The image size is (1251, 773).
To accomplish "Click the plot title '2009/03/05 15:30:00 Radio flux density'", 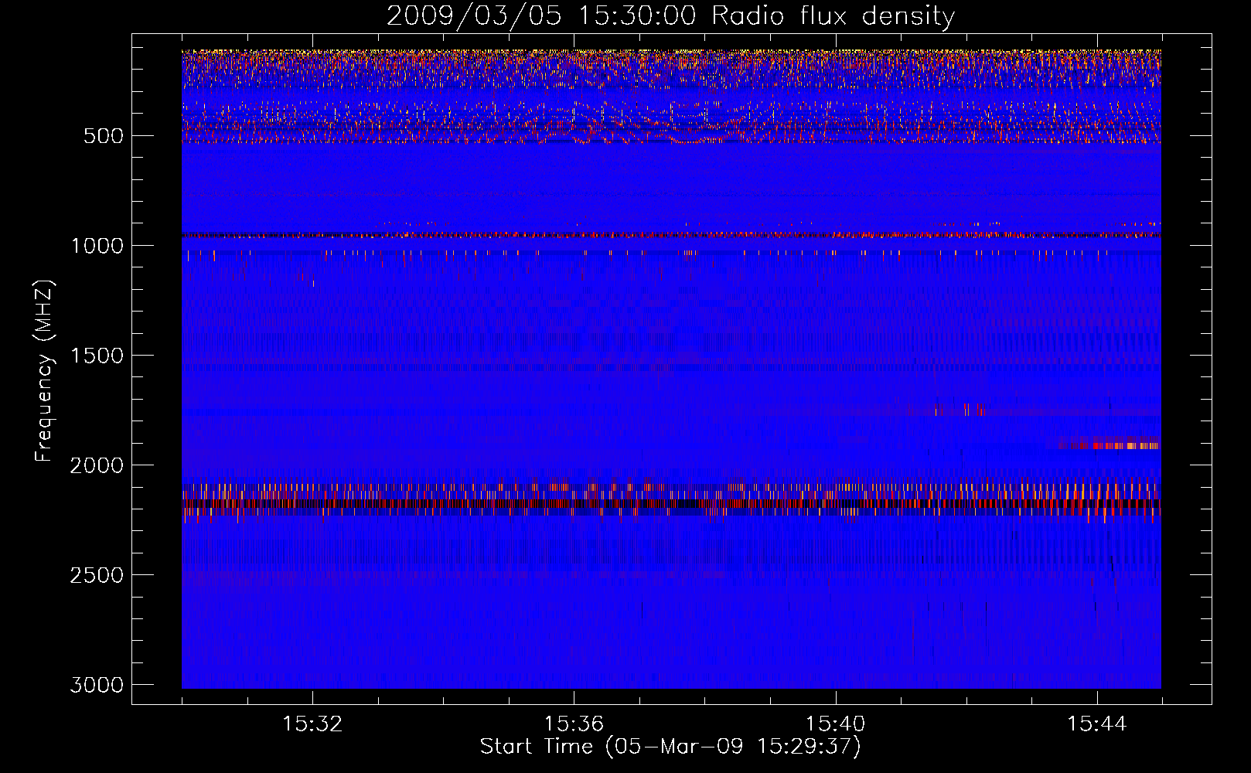I will click(670, 15).
